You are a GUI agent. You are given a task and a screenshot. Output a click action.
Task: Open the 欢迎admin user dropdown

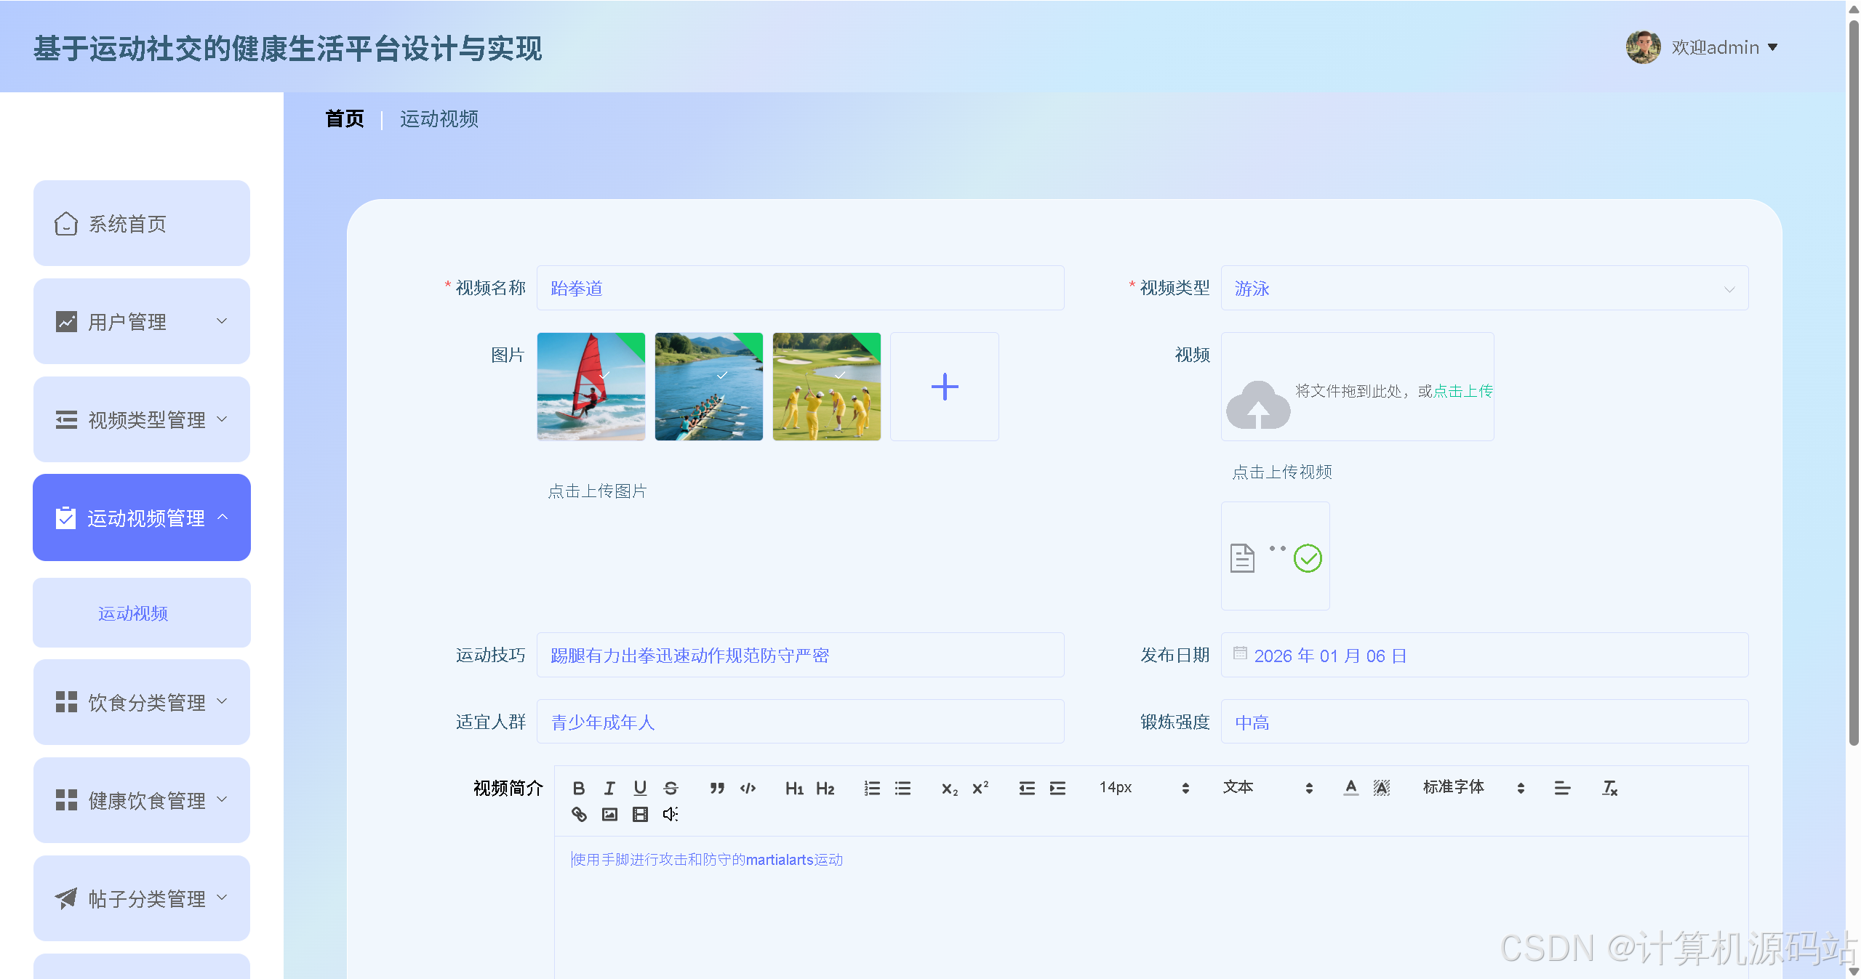click(1725, 47)
